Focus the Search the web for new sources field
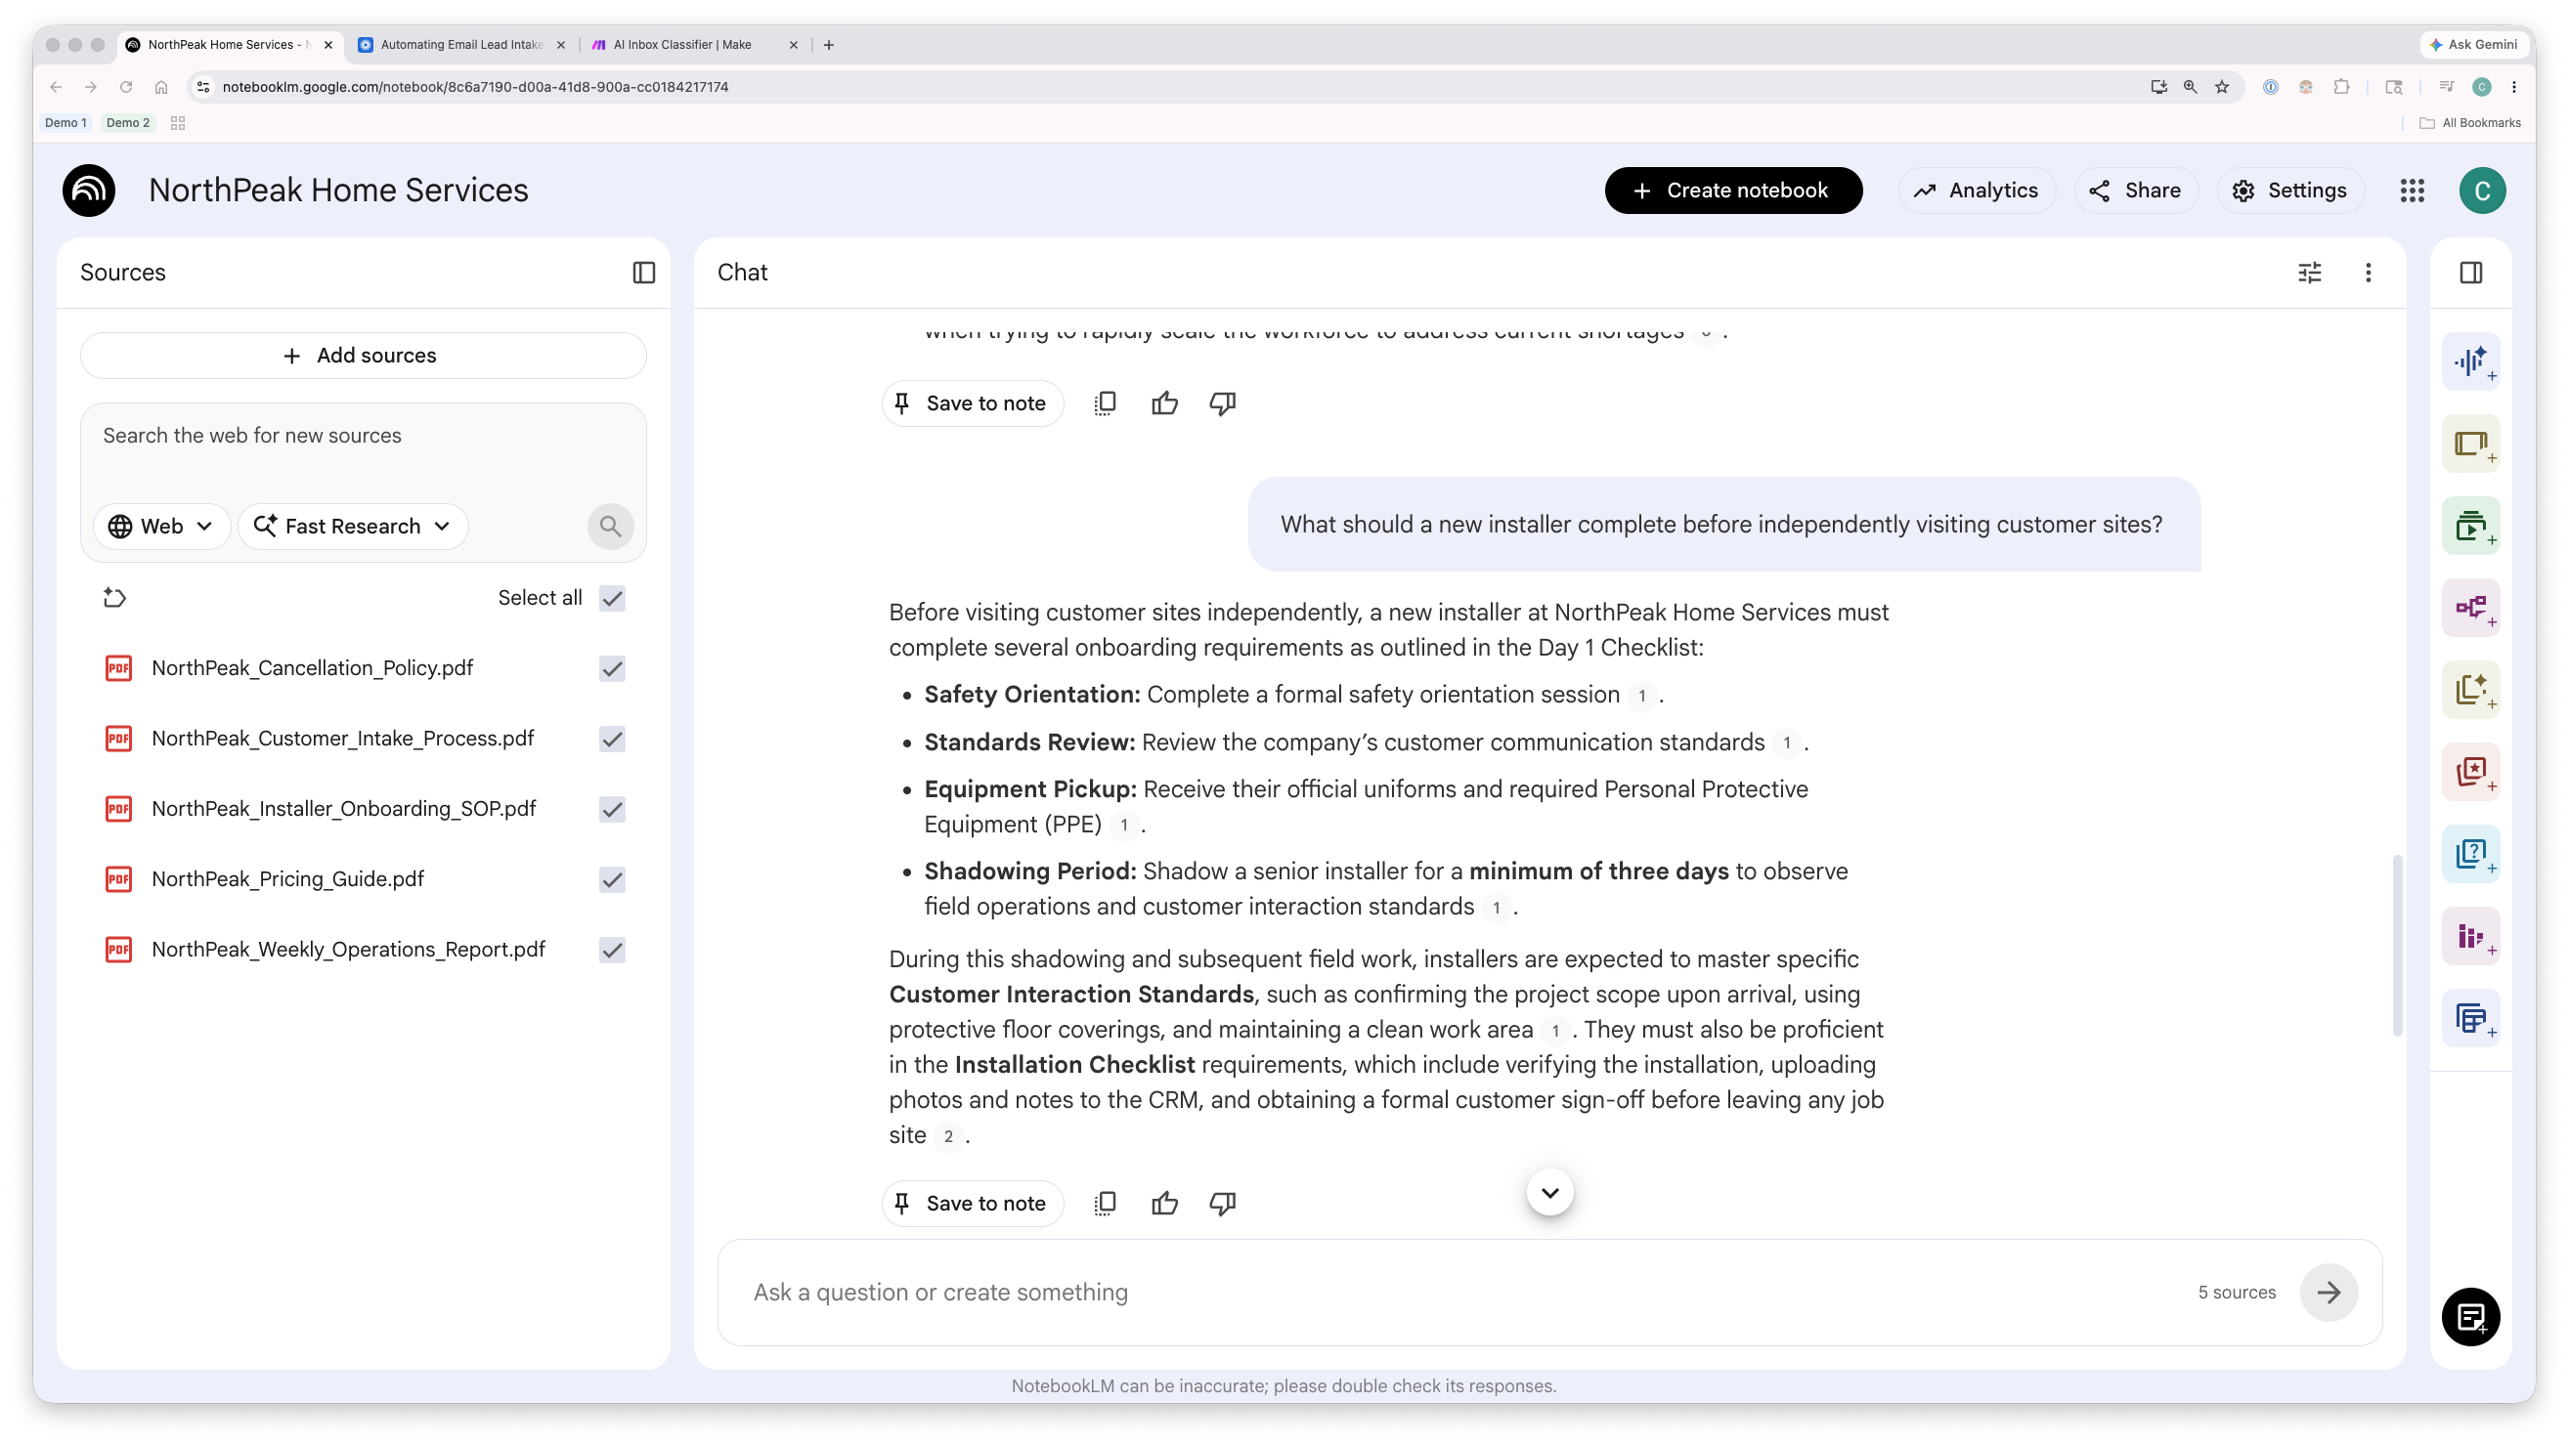The height and width of the screenshot is (1444, 2569). [363, 437]
